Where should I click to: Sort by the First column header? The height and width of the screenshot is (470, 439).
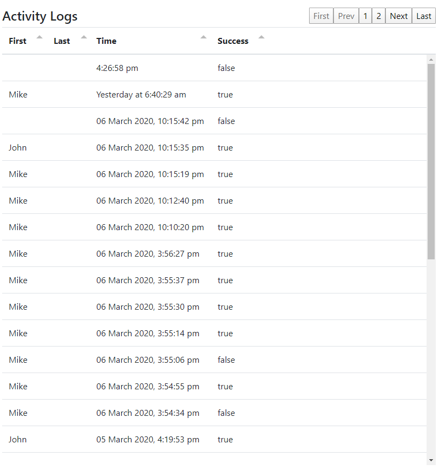17,41
